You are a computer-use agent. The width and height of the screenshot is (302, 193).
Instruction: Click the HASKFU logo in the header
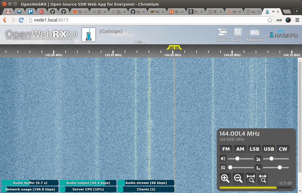pos(283,34)
